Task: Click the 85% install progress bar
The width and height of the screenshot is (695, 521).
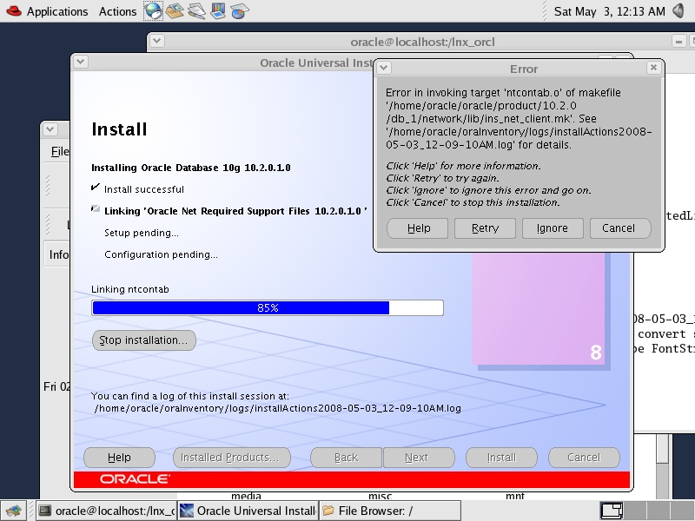Action: (267, 307)
